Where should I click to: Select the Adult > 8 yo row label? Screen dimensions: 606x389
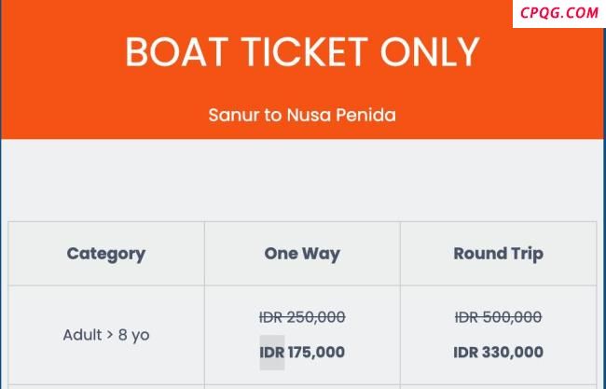(106, 335)
